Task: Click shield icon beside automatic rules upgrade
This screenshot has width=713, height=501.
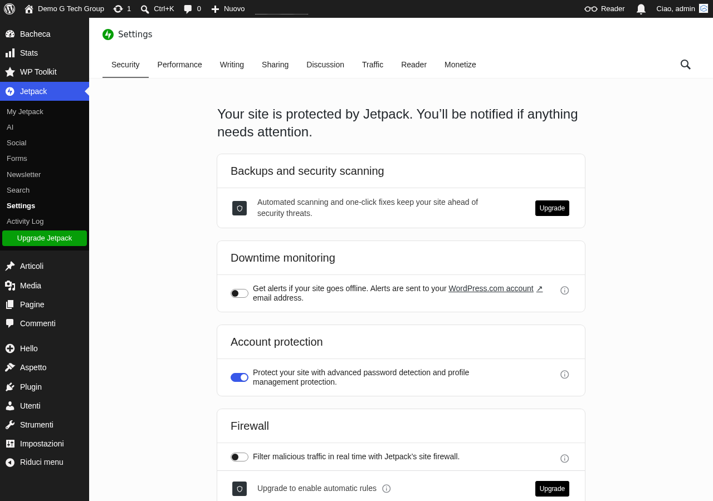Action: 240,489
